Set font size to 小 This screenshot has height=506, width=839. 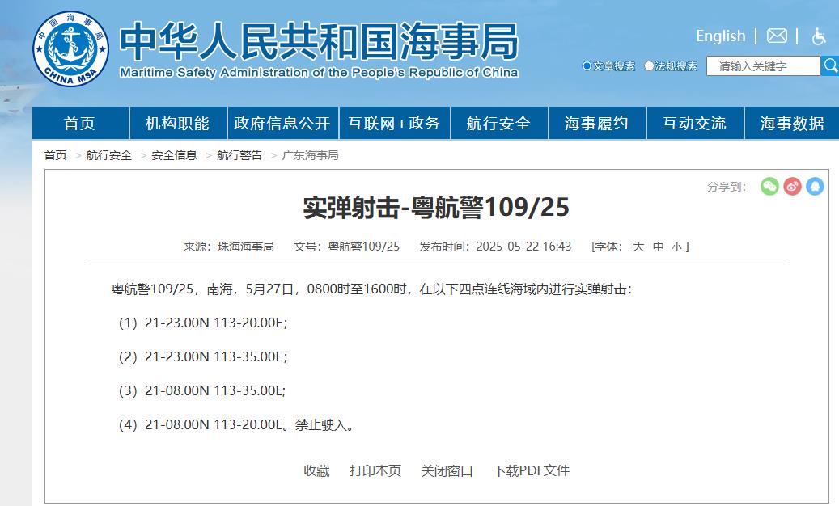[677, 247]
